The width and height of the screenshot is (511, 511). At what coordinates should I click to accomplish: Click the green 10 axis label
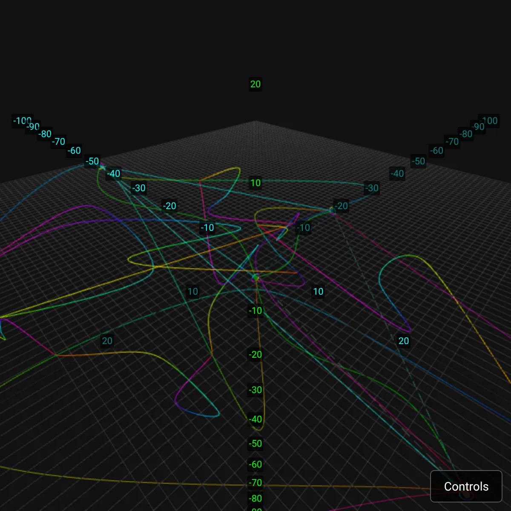point(255,183)
